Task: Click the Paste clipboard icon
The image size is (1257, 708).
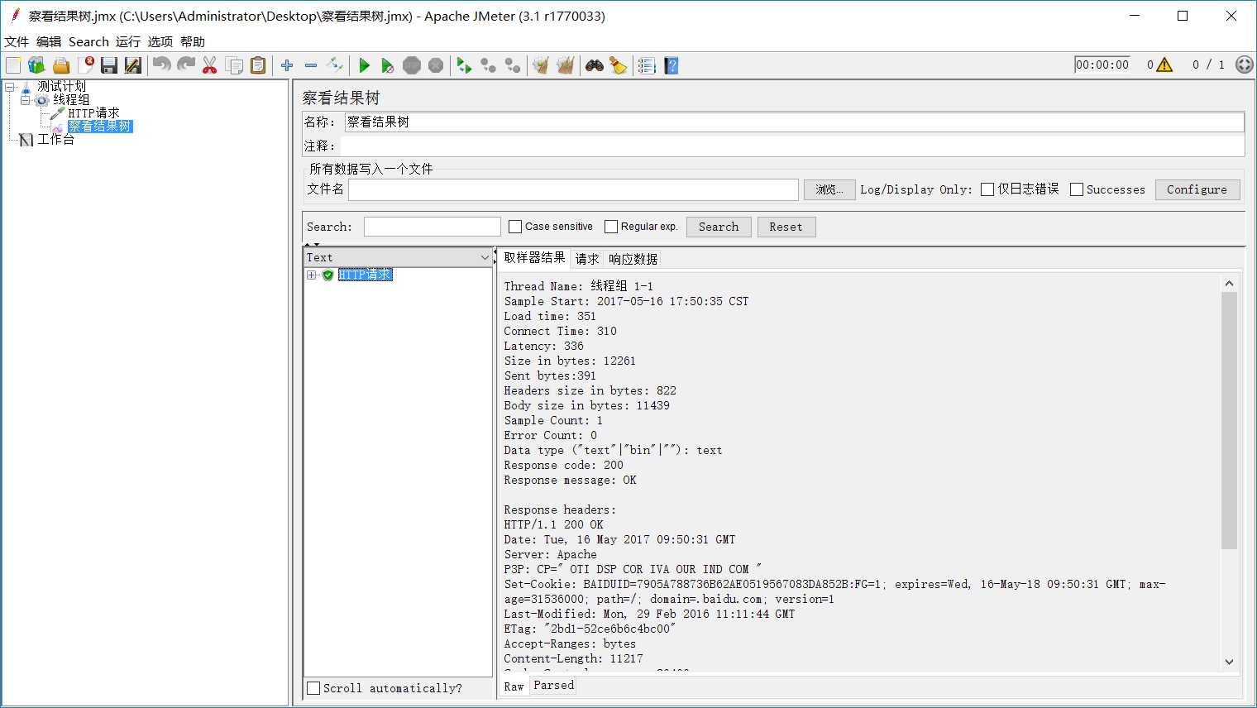Action: click(x=258, y=65)
